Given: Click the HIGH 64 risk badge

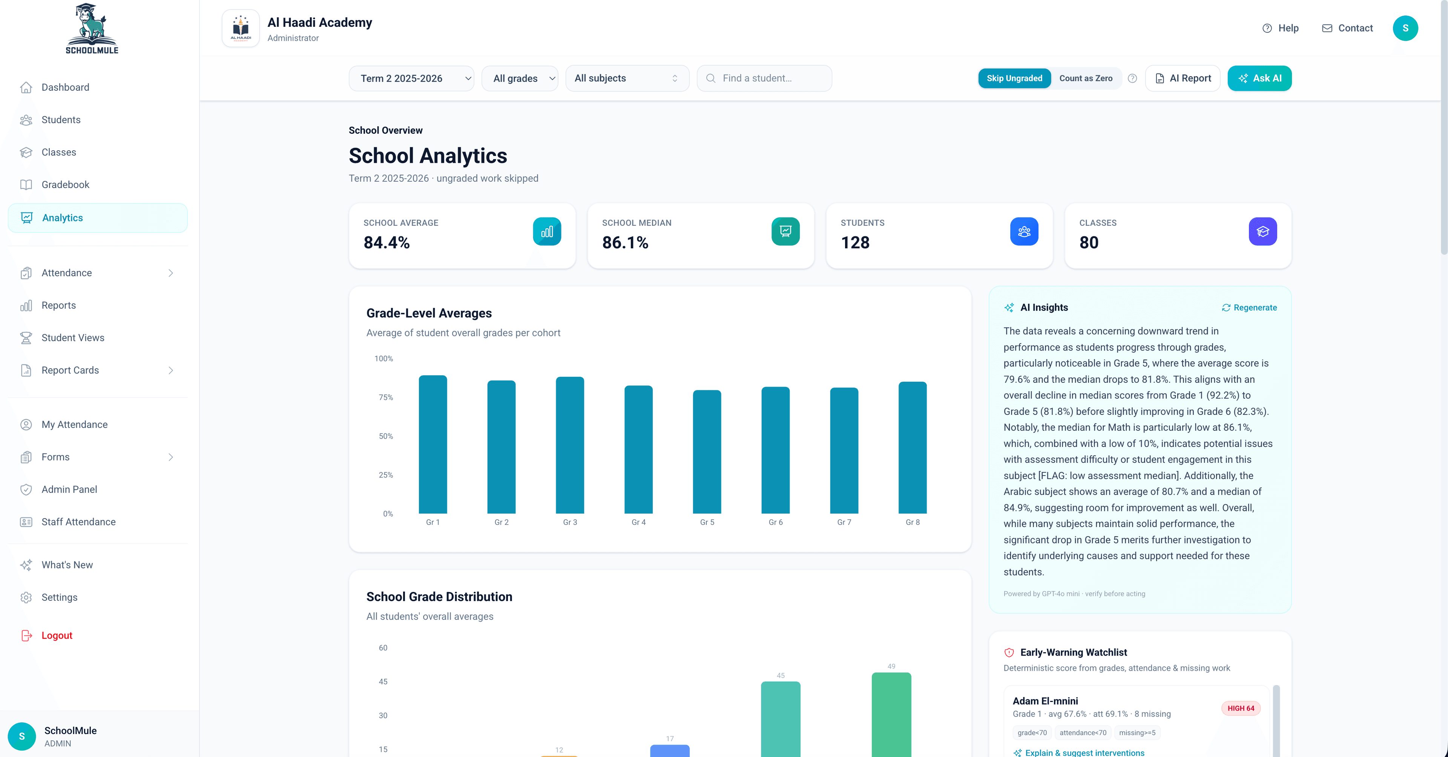Looking at the screenshot, I should coord(1241,708).
